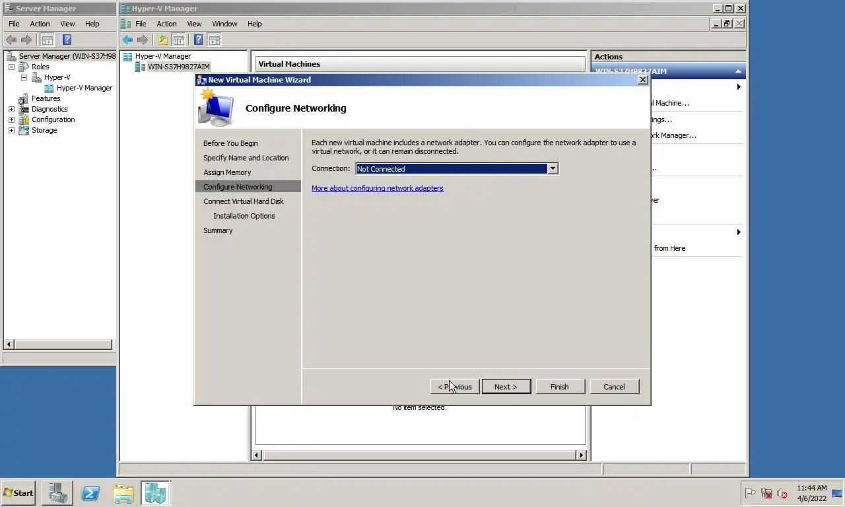Select Hyper-V Manager root node in console tree
This screenshot has width=845, height=507.
click(162, 56)
